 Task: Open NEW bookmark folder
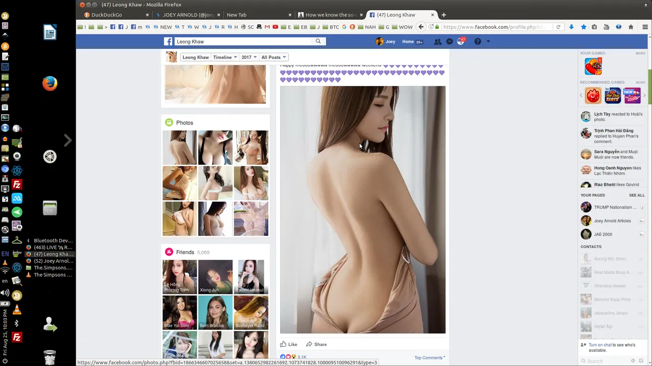[162, 27]
